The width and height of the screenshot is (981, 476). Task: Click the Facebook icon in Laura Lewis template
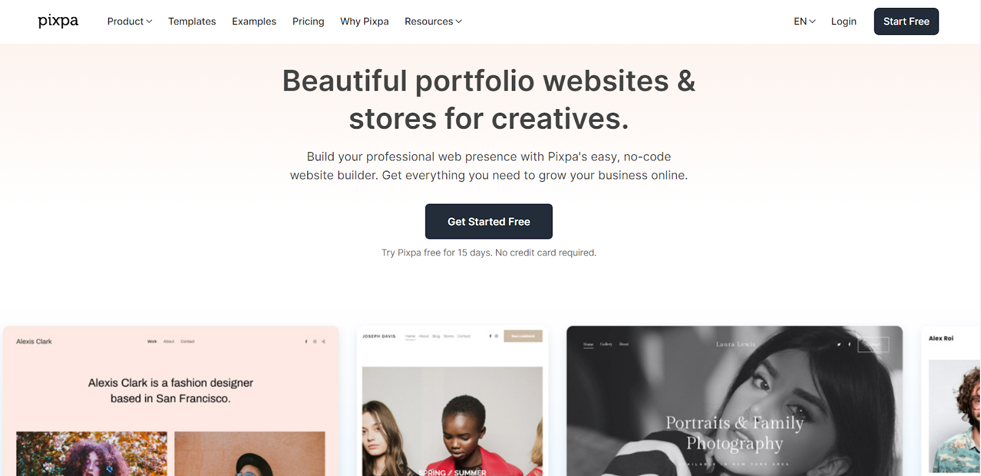coord(849,344)
